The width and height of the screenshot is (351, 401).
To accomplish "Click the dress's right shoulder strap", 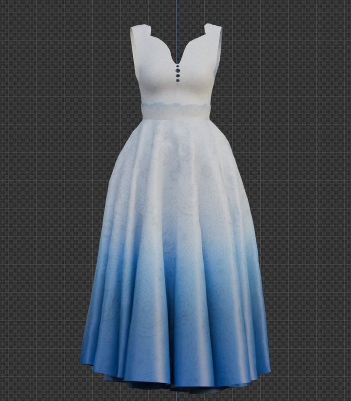I will click(214, 36).
